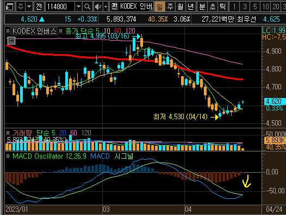Select the 일 daily chart tab
Screen dimensions: 286x215
pos(160,7)
